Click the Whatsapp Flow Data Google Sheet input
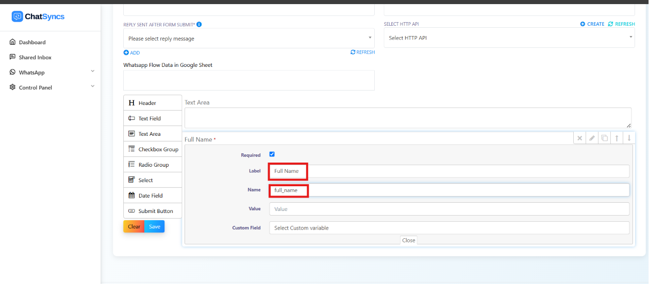 tap(249, 80)
